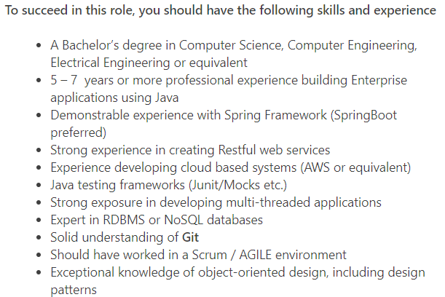Viewport: 445px width, 297px height.
Task: Click the cloud based systems AWS line
Action: [231, 167]
